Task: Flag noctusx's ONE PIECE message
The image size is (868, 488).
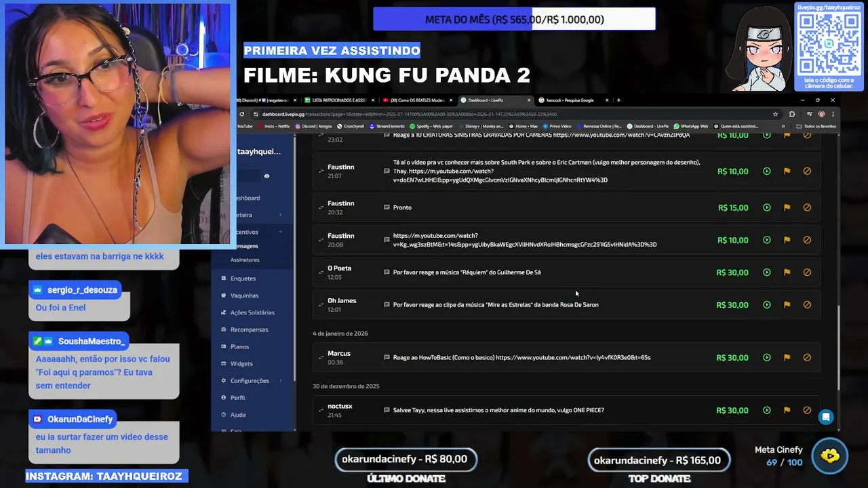Action: (x=787, y=410)
